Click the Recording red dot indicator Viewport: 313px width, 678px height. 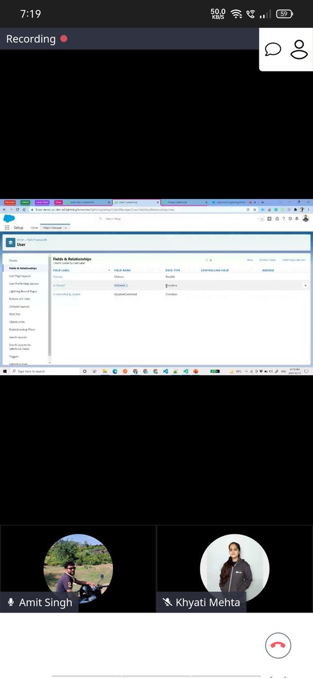tap(64, 38)
